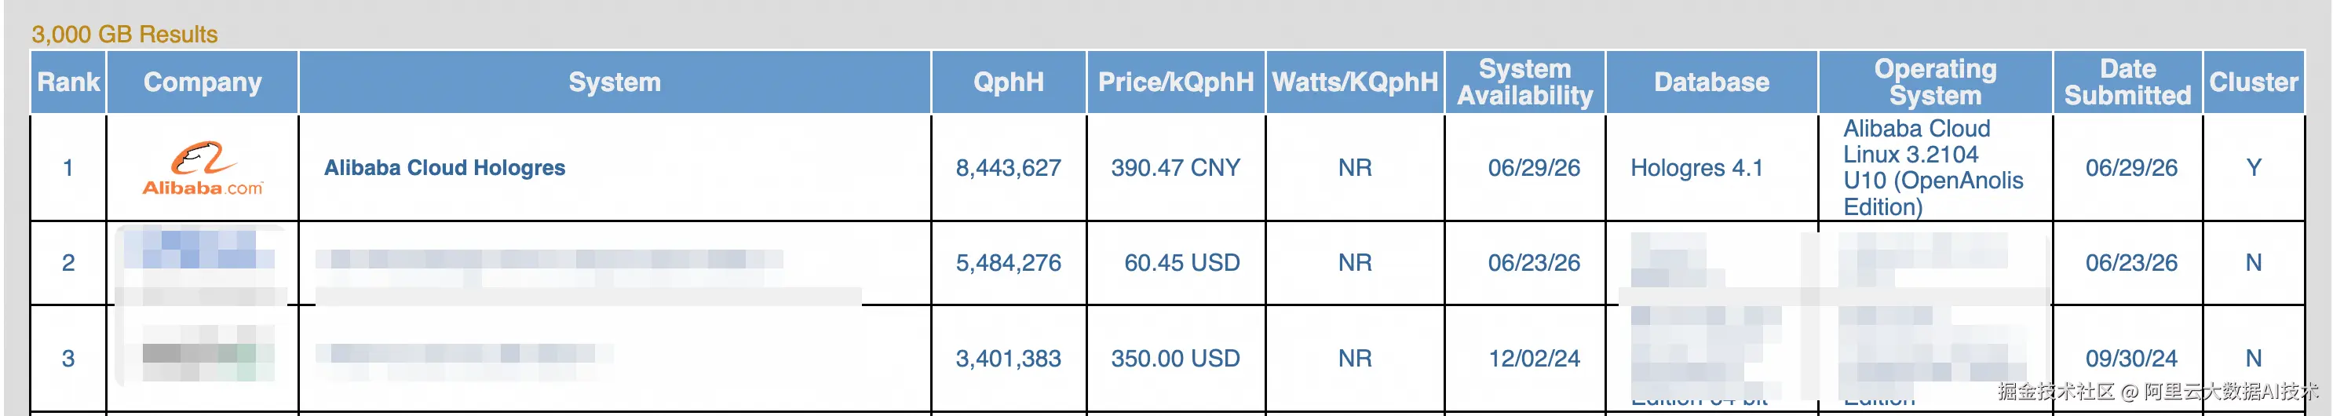Click the blurred company logo in rank 2
The height and width of the screenshot is (416, 2333).
click(200, 263)
